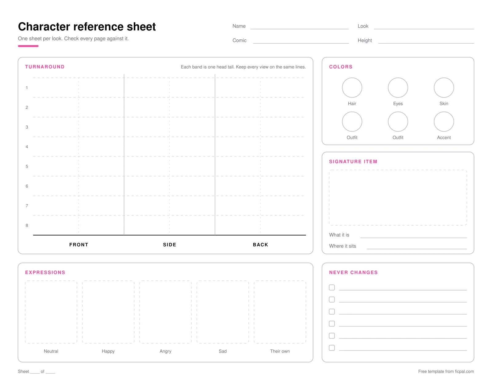
Task: Click the FRONT view label
Action: click(79, 245)
